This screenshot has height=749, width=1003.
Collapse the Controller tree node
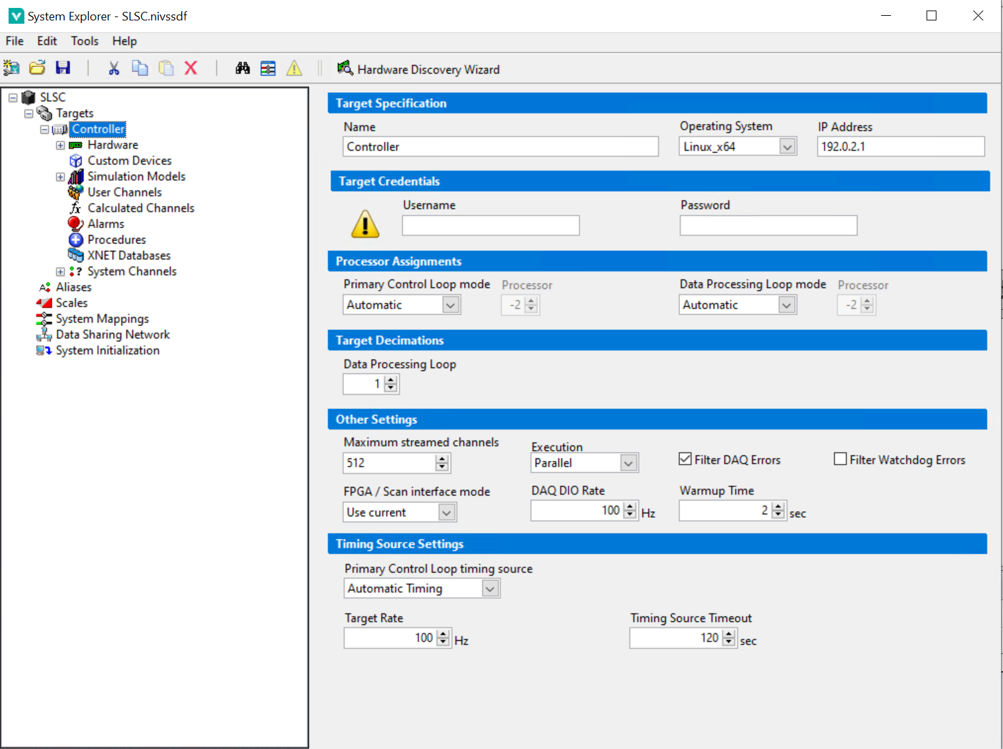(x=44, y=129)
